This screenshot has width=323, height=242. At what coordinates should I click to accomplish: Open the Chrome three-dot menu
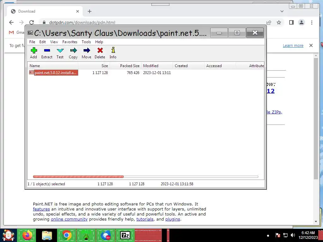point(312,22)
